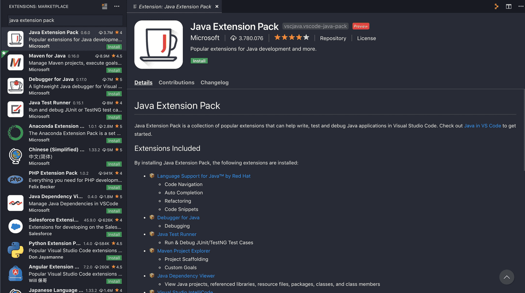Switch to the Contributions tab
The image size is (525, 293).
tap(176, 82)
